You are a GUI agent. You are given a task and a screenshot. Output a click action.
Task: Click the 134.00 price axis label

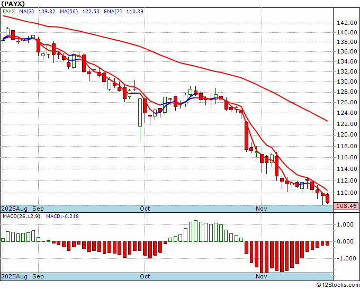[347, 61]
